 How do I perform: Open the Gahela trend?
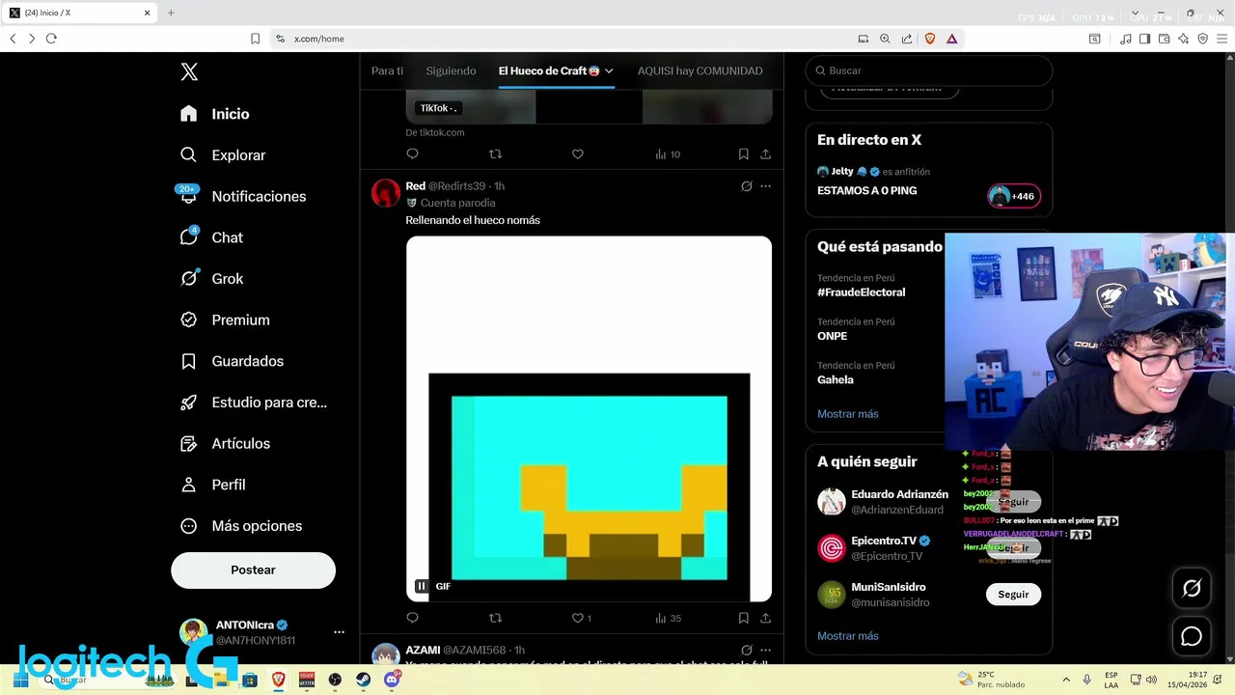pyautogui.click(x=835, y=380)
